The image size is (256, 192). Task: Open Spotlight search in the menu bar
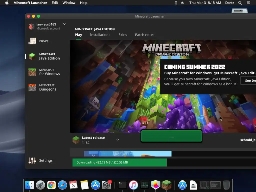240,3
